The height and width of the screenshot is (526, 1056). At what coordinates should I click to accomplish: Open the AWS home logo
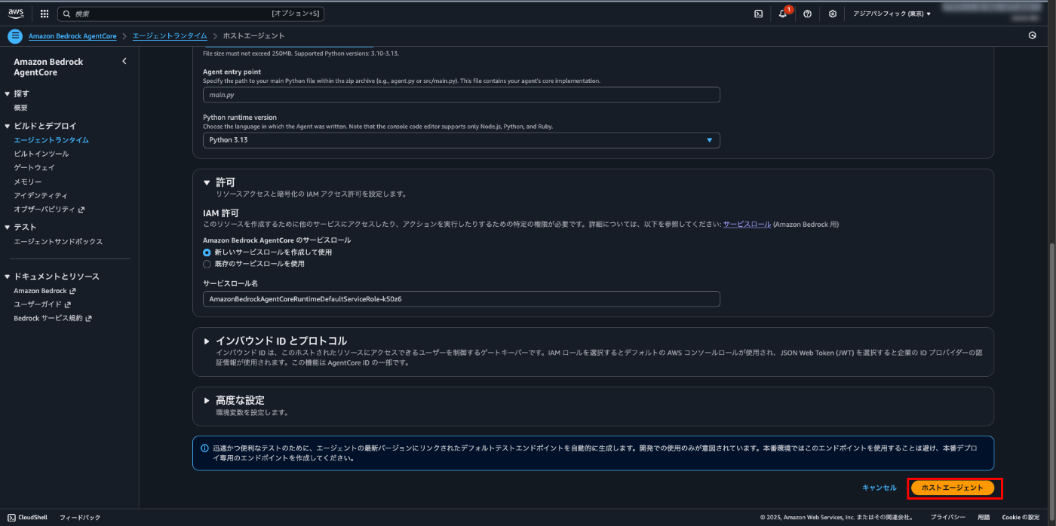[x=16, y=14]
